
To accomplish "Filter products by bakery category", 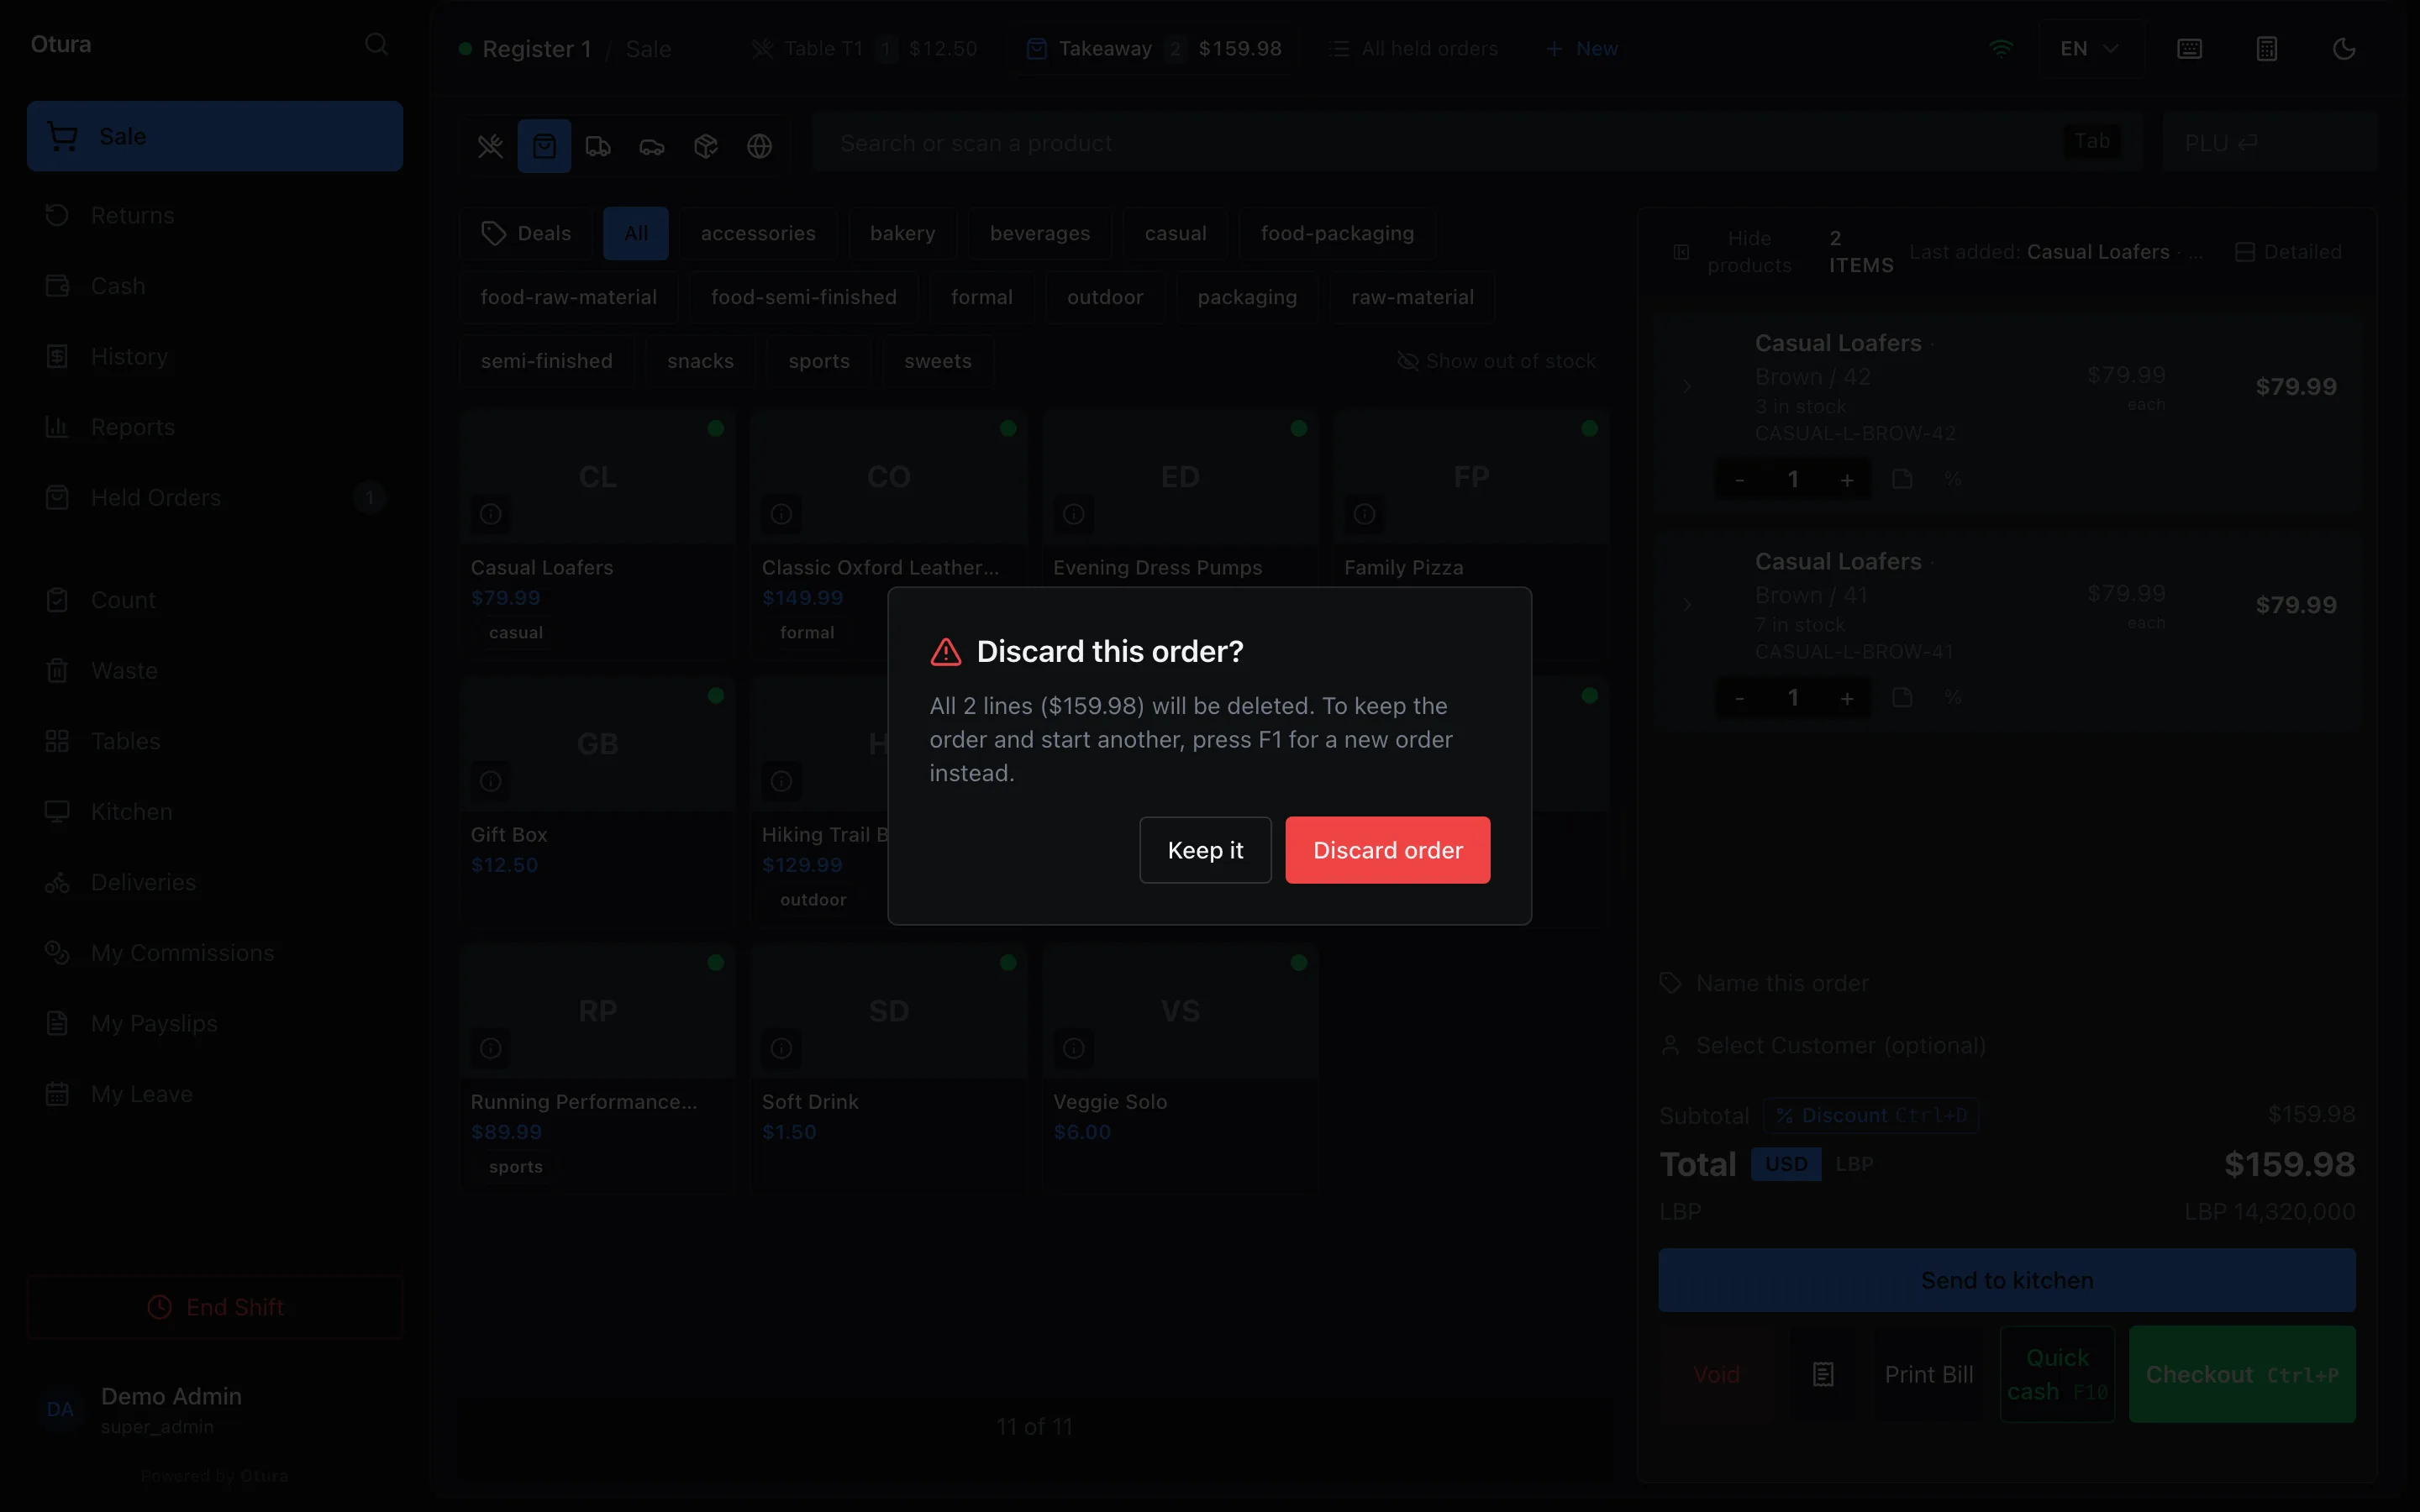I will click(x=902, y=233).
